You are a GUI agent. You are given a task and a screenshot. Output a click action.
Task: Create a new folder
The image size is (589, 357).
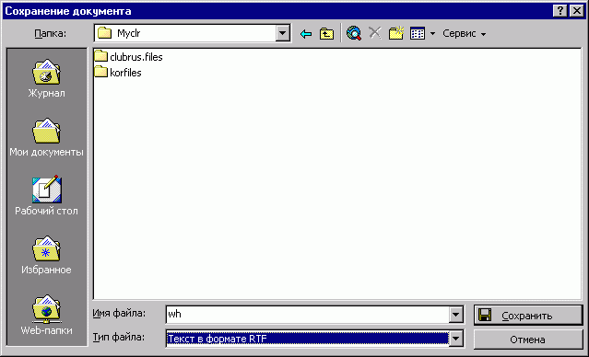pos(396,33)
